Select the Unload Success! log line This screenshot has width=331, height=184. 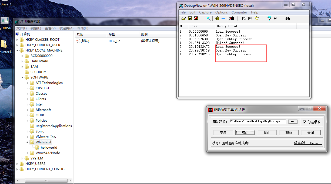(230, 43)
